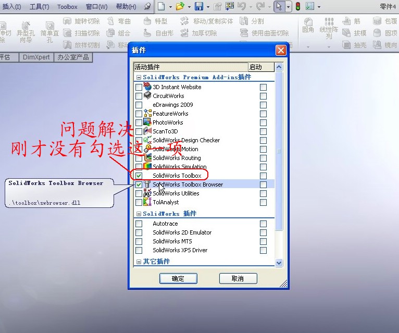Close the 插件 dialog
This screenshot has width=399, height=333.
click(x=281, y=51)
